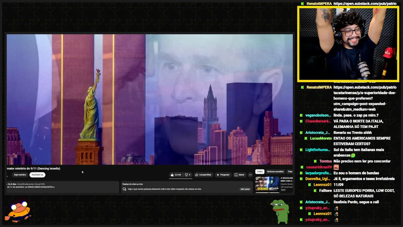Click the badge icon beside Falltore
Screen dimensions: 403x227
(x=315, y=191)
